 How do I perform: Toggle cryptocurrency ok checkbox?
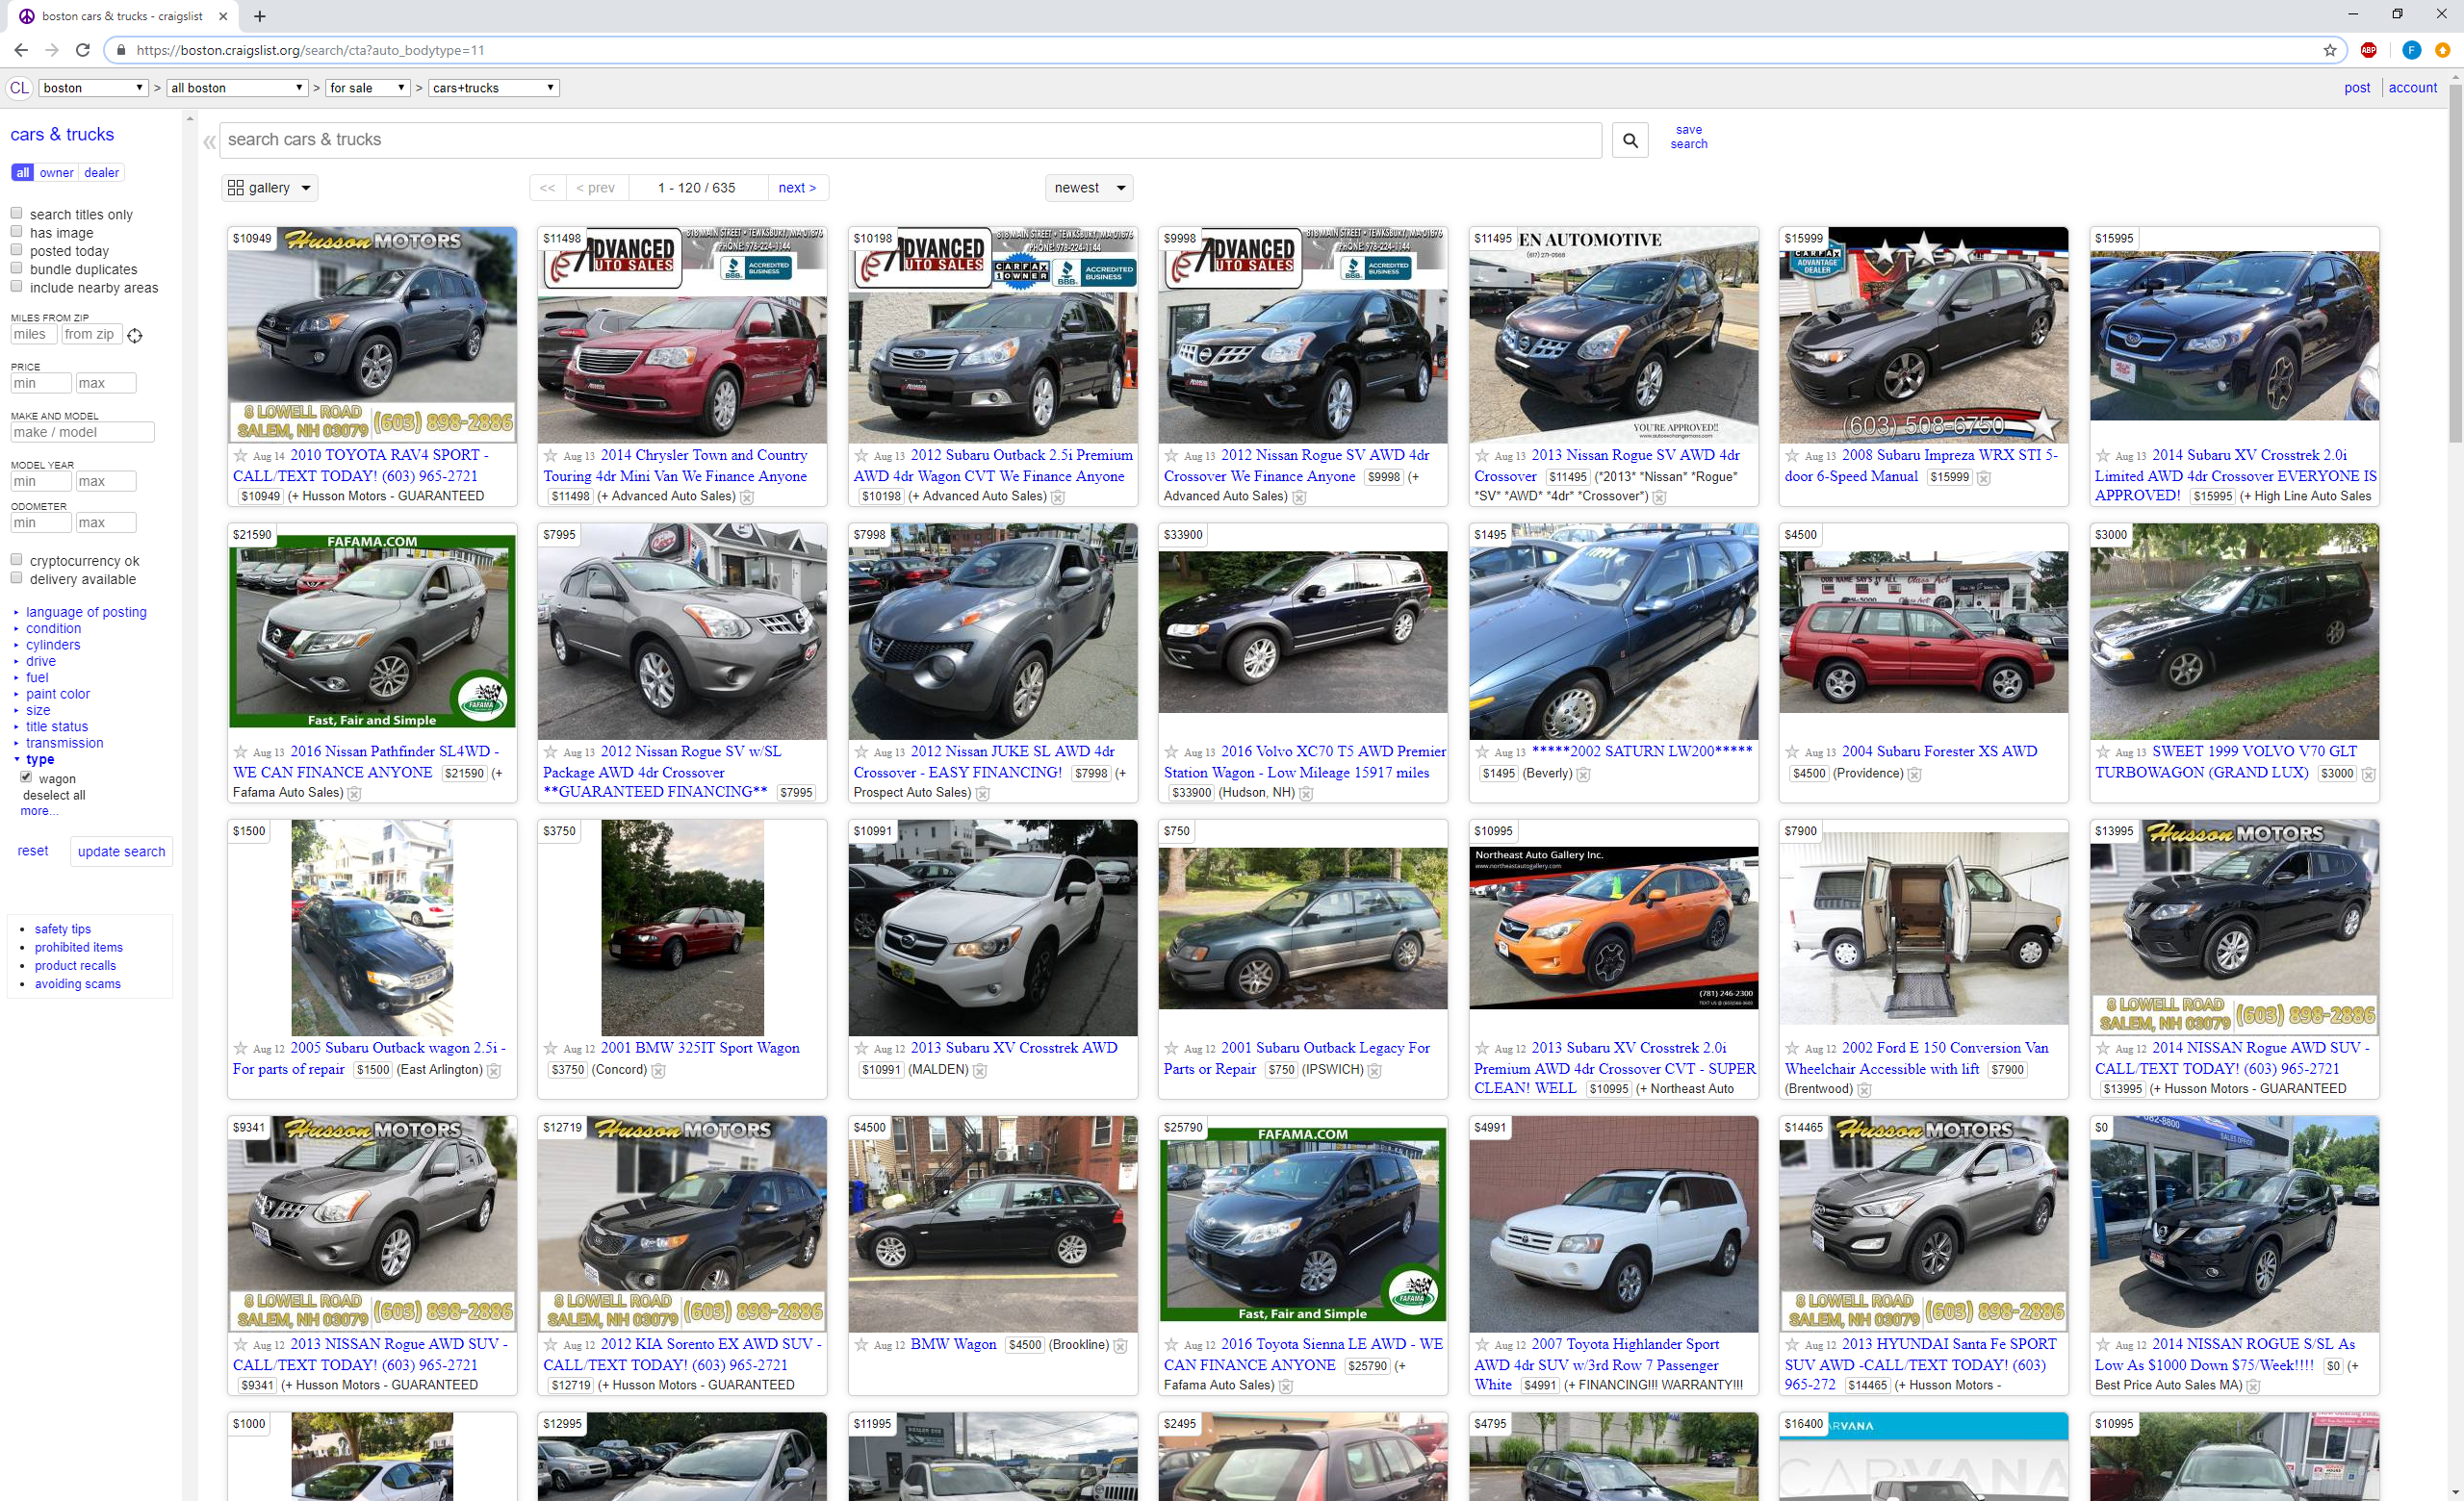tap(16, 560)
